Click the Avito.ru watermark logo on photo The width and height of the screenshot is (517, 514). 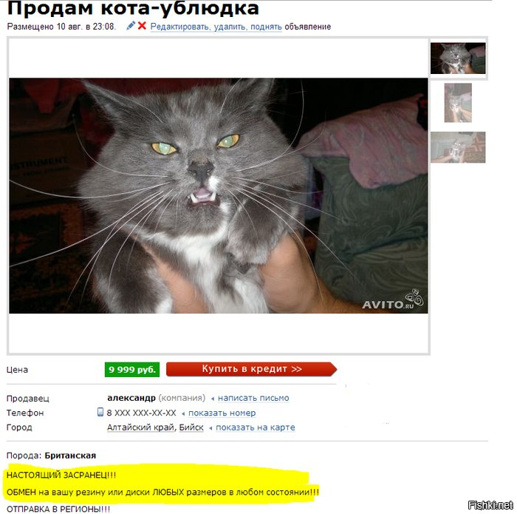click(x=392, y=300)
